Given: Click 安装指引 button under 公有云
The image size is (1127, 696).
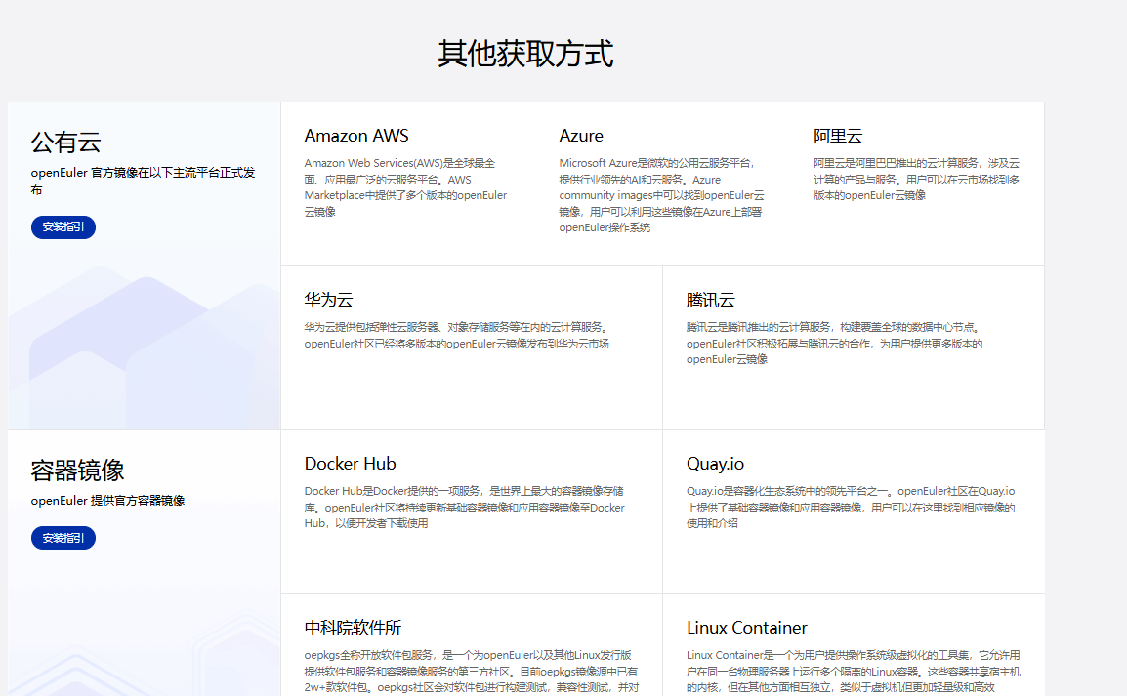Looking at the screenshot, I should click(x=63, y=227).
